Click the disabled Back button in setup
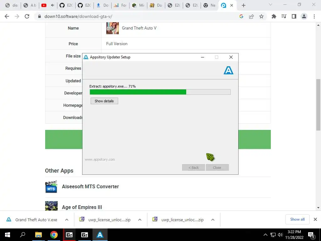 tap(193, 168)
